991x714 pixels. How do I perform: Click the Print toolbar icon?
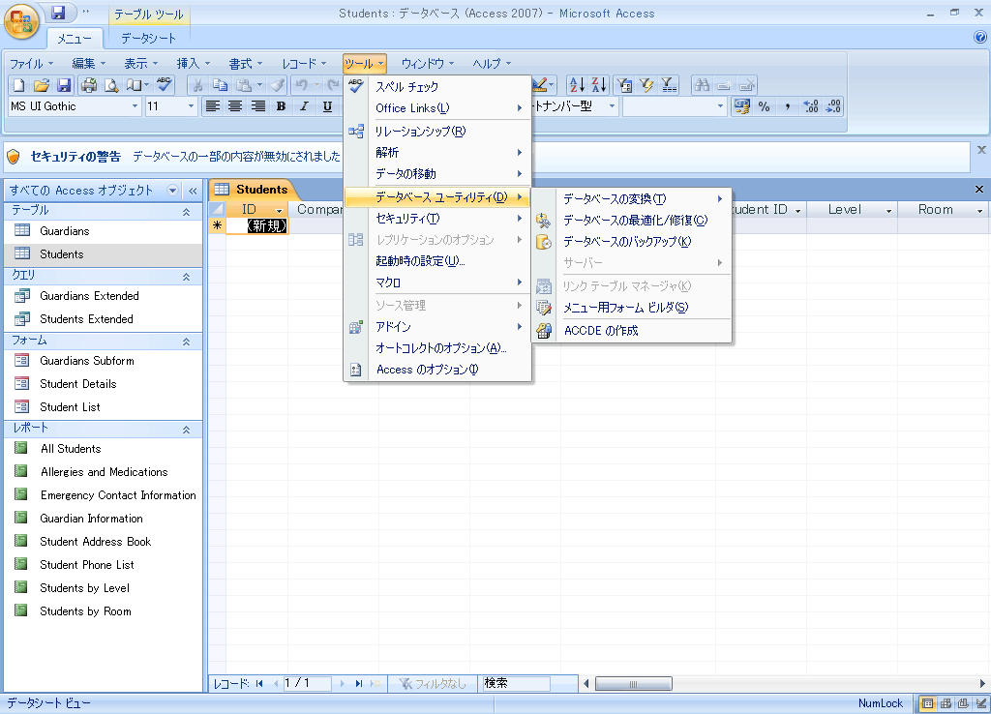click(89, 85)
